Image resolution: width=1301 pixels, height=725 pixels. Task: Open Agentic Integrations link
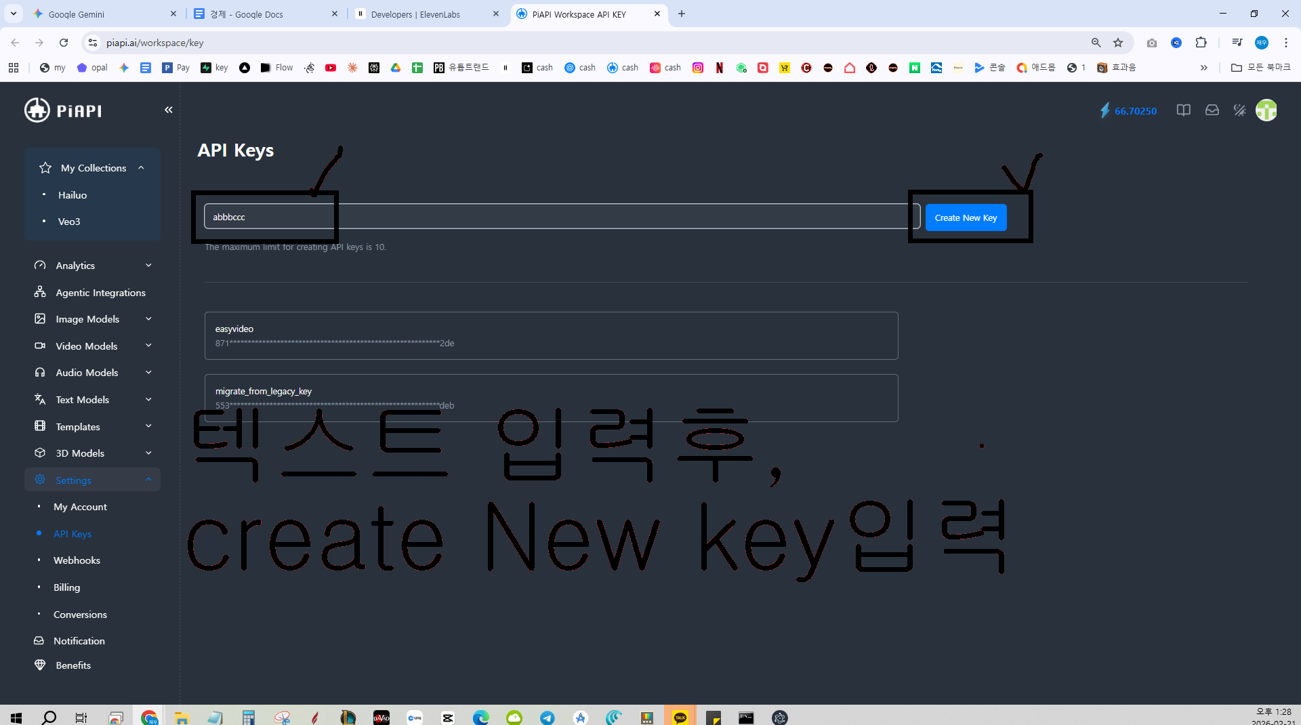[100, 293]
